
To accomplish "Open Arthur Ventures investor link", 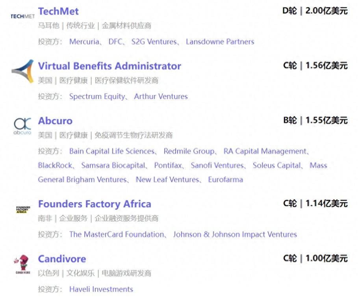I will 161,97.
